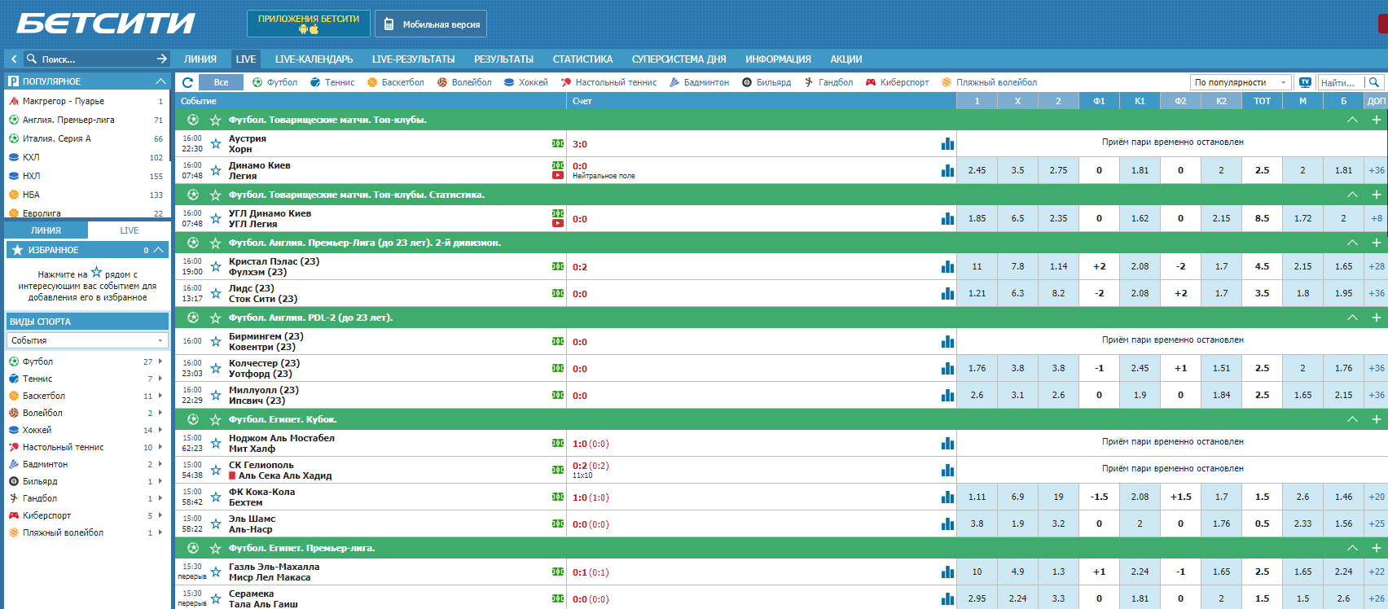Click Мобильная версия button

[x=431, y=24]
